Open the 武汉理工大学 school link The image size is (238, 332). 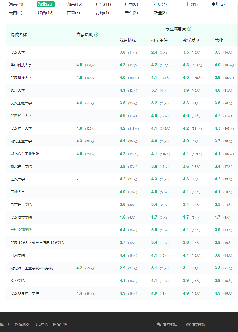(21, 128)
